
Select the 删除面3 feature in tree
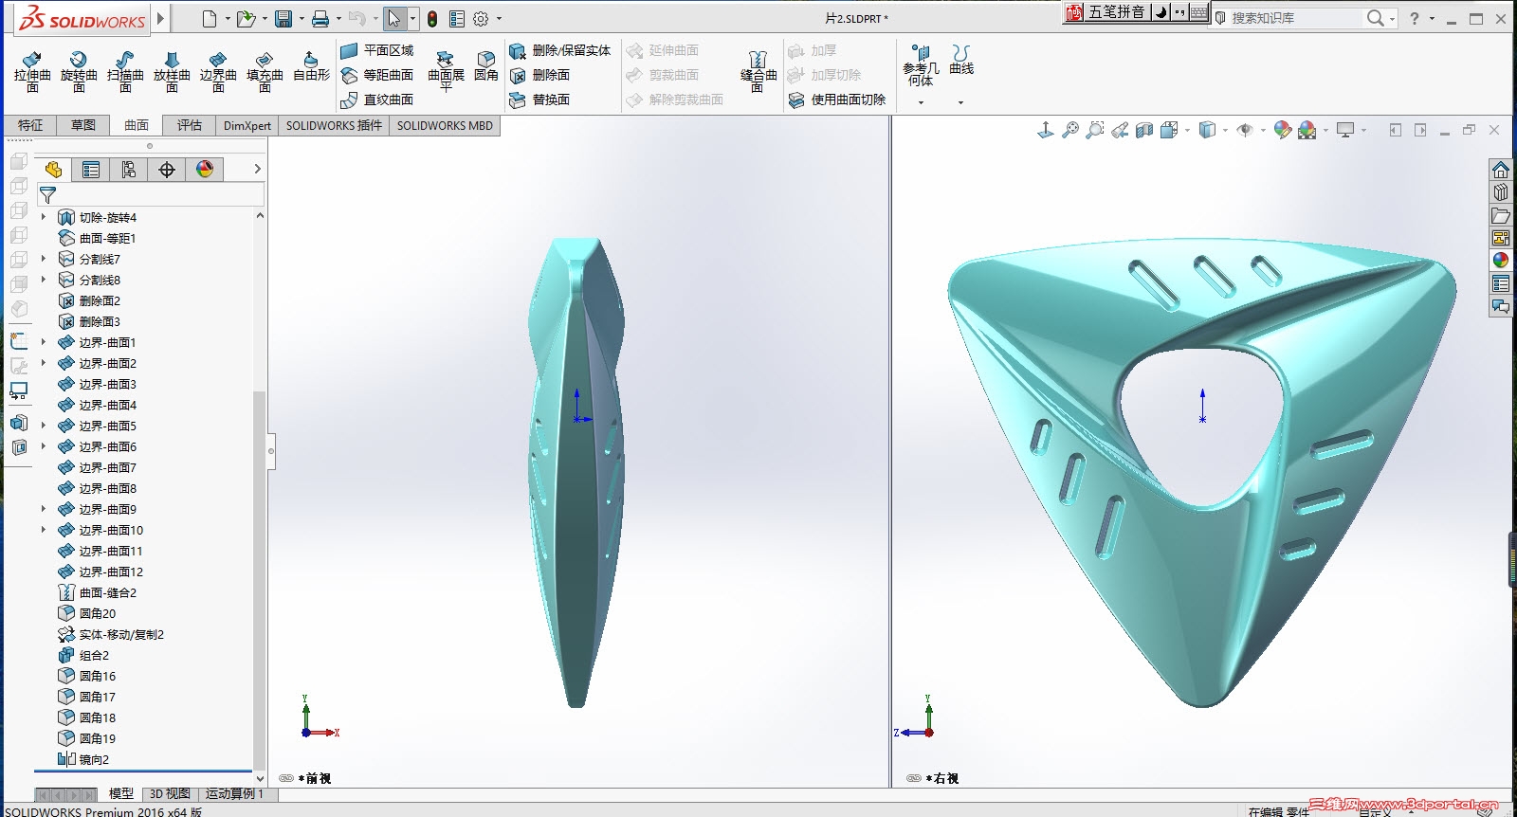pos(89,321)
